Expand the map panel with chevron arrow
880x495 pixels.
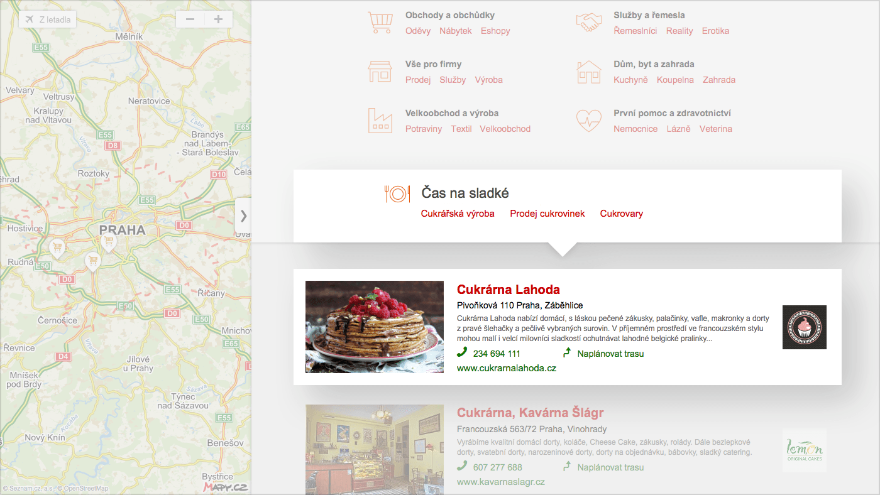[x=243, y=216]
